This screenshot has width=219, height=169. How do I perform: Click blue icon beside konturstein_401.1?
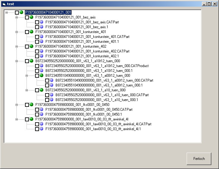[41, 41]
